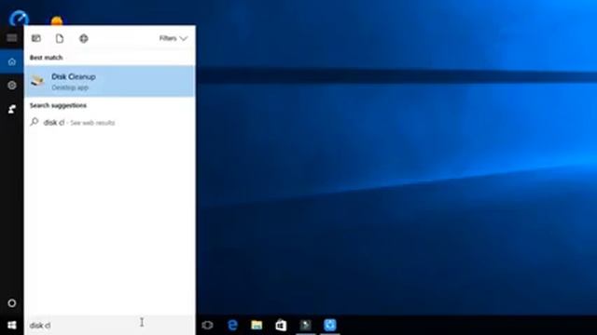Viewport: 597px width, 335px height.
Task: Open File Explorer from the taskbar
Action: 257,325
